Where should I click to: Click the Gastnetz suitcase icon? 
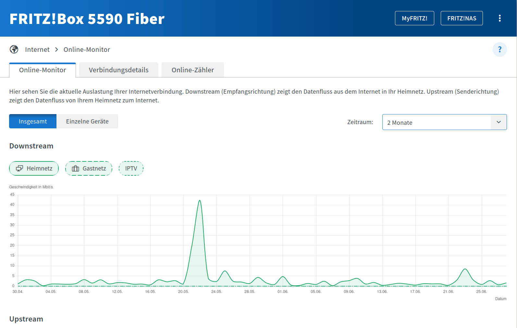coord(75,168)
